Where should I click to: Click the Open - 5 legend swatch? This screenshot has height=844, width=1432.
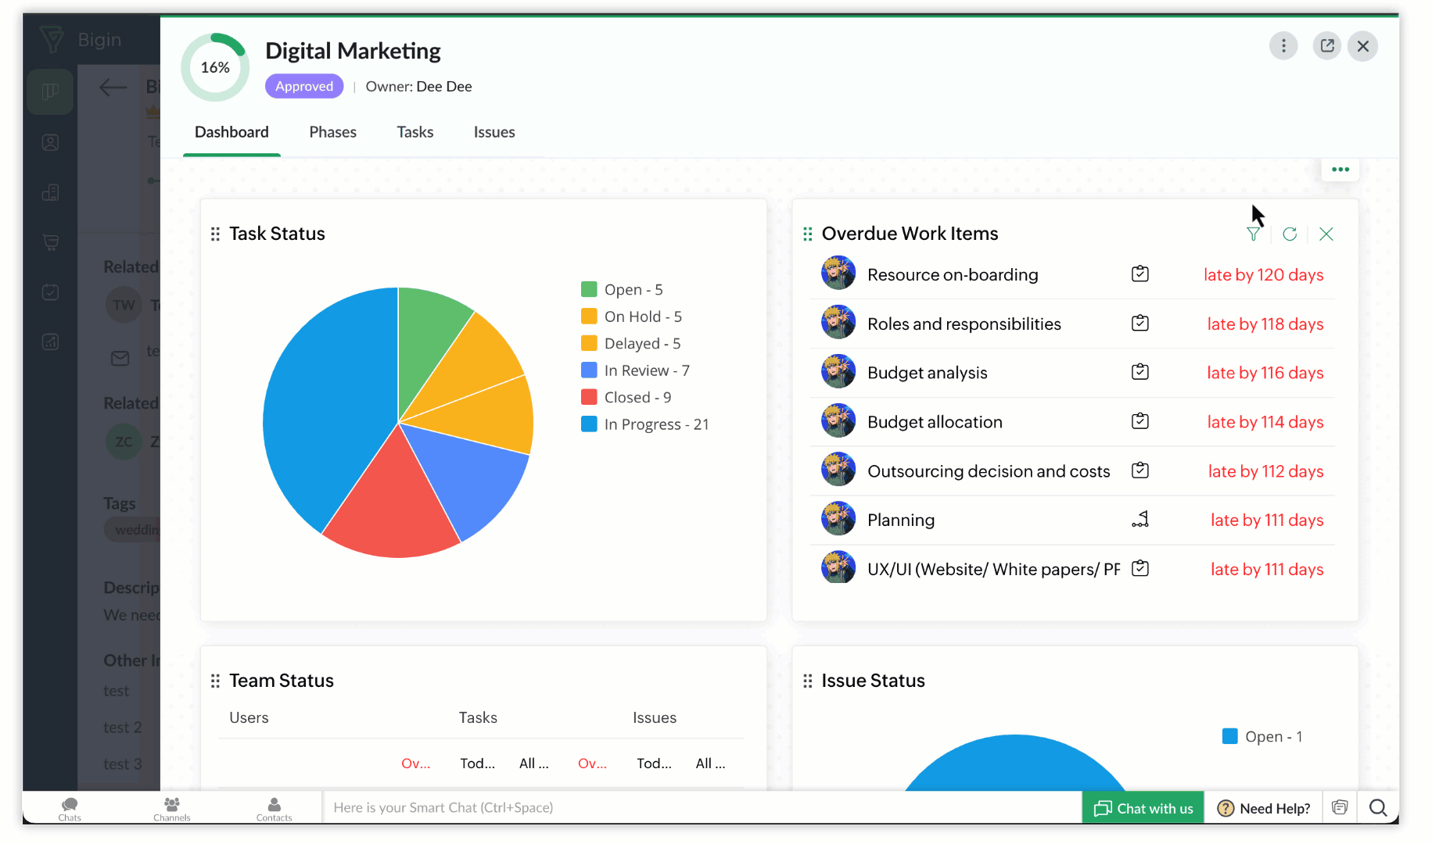point(589,289)
